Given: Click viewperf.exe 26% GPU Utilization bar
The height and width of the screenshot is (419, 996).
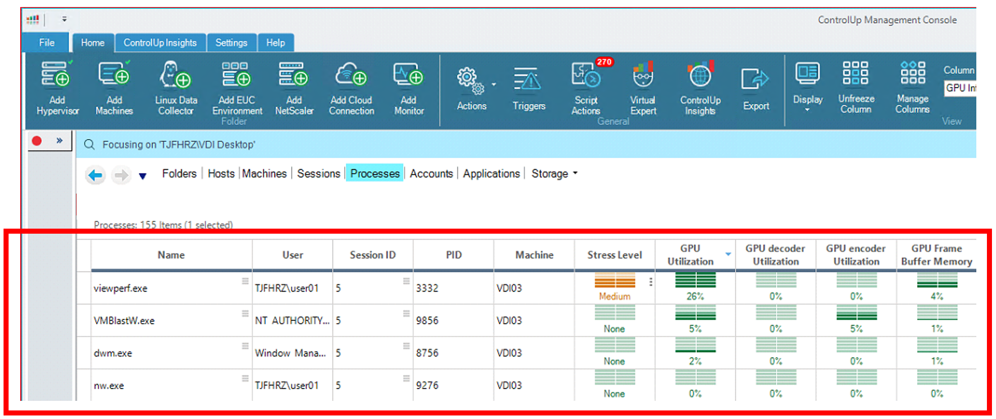Looking at the screenshot, I should pos(695,280).
